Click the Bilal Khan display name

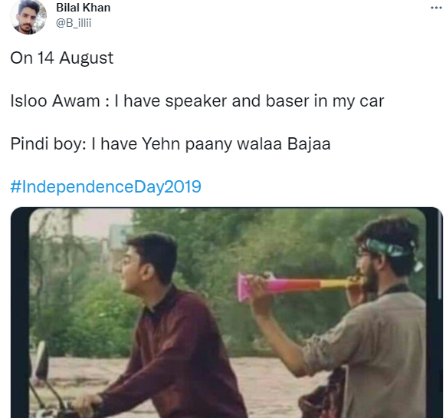[x=83, y=8]
